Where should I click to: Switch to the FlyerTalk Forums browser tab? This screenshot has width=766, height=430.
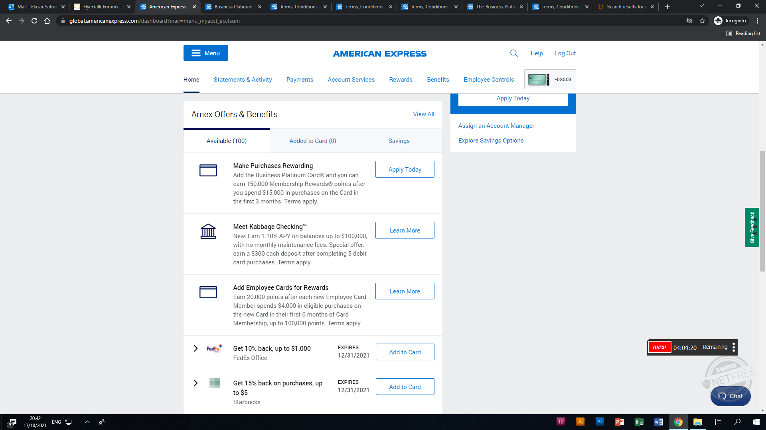coord(101,7)
